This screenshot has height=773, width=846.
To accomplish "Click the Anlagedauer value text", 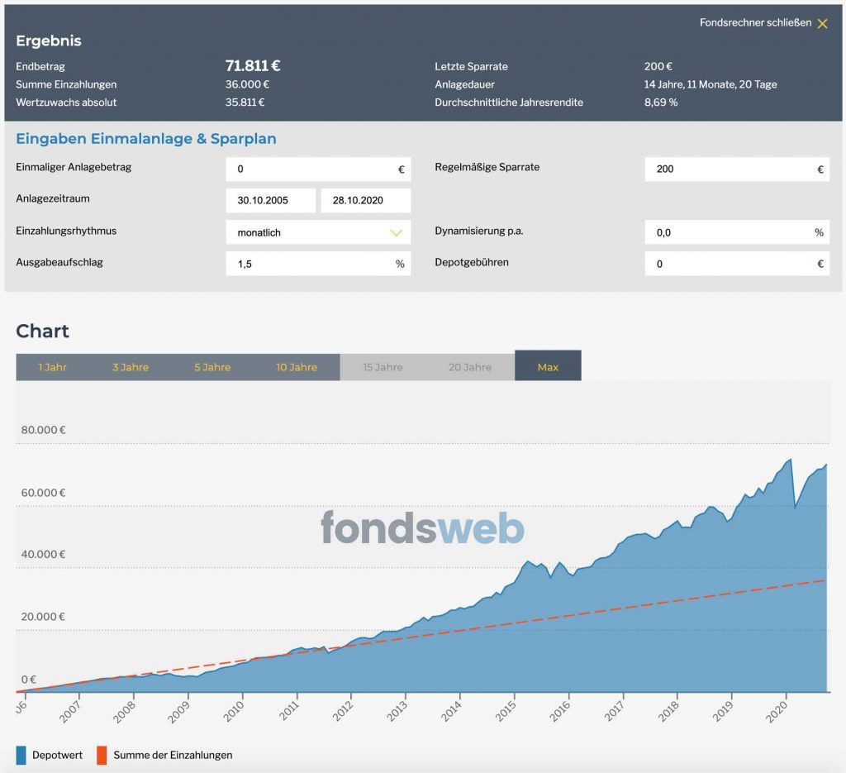I will [711, 84].
